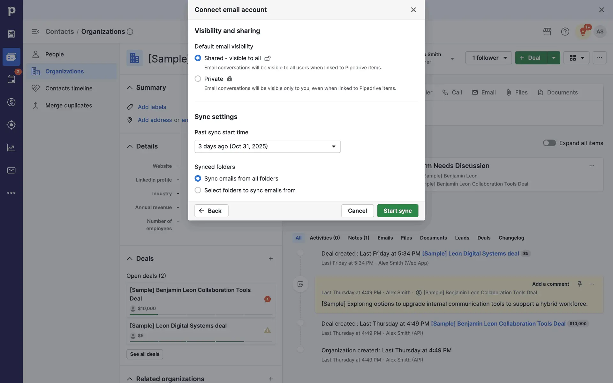Switch to the Changelog tab

[511, 238]
